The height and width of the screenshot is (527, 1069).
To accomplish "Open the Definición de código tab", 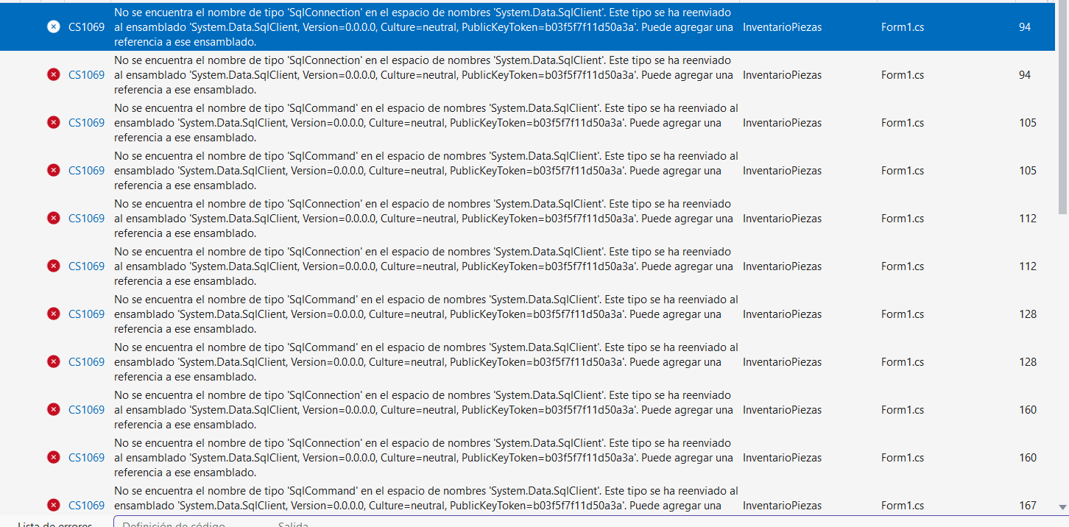I will click(174, 524).
